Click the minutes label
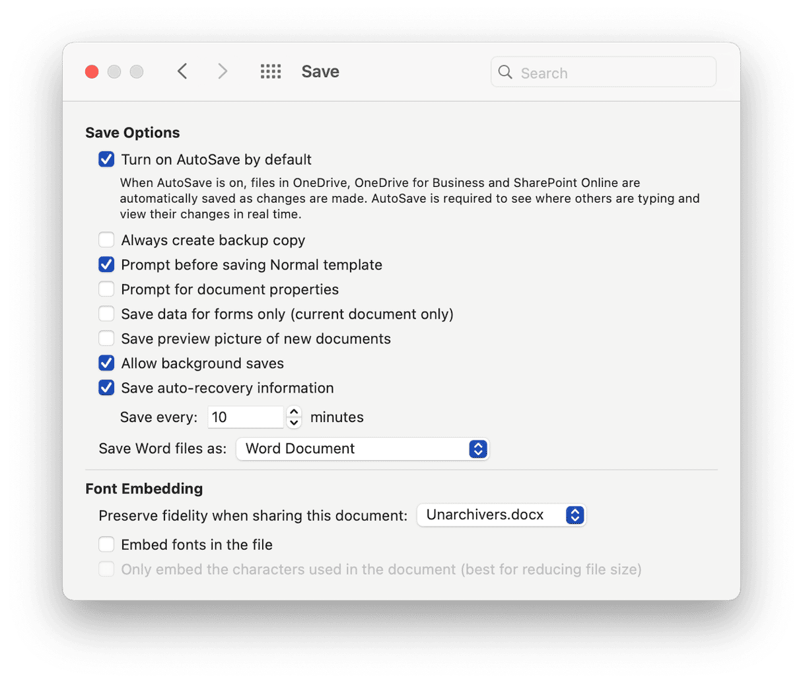 pyautogui.click(x=337, y=417)
